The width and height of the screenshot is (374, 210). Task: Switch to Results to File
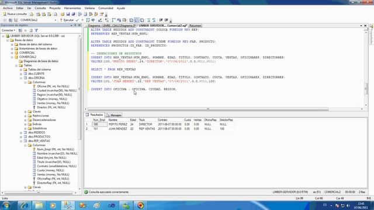click(x=142, y=20)
